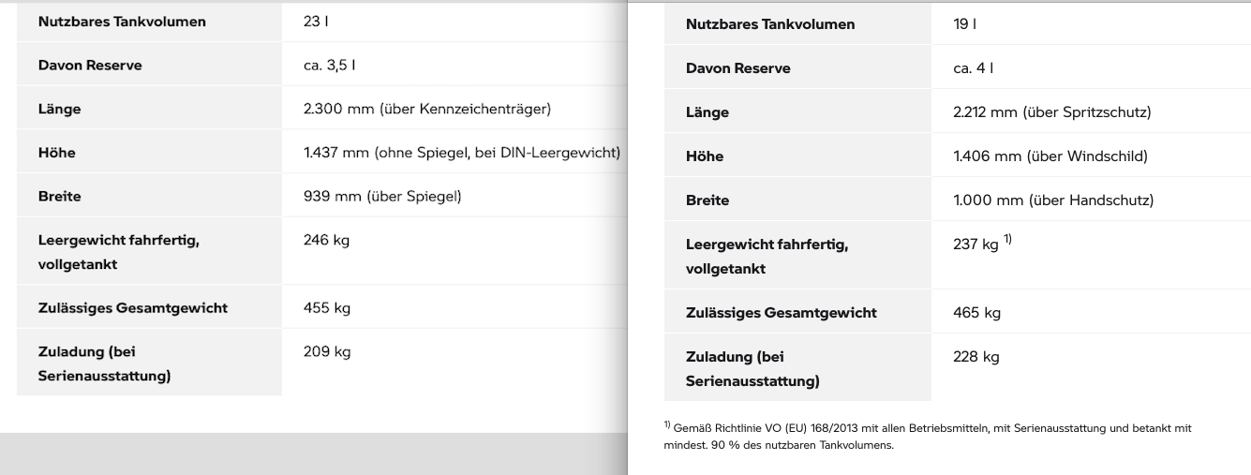This screenshot has width=1251, height=475.
Task: Select the 465 kg Gesamtgewicht value
Action: point(976,313)
